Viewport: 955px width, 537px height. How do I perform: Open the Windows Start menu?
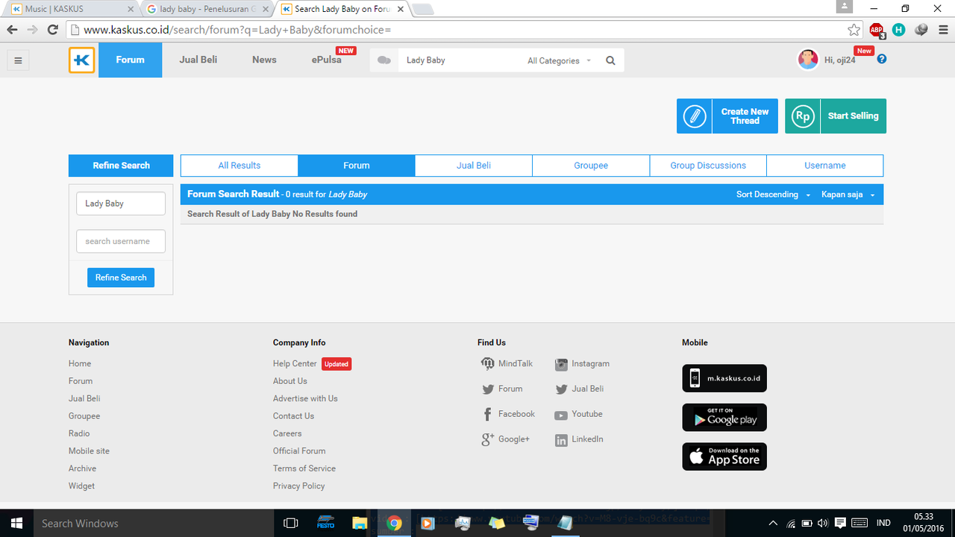click(x=16, y=523)
